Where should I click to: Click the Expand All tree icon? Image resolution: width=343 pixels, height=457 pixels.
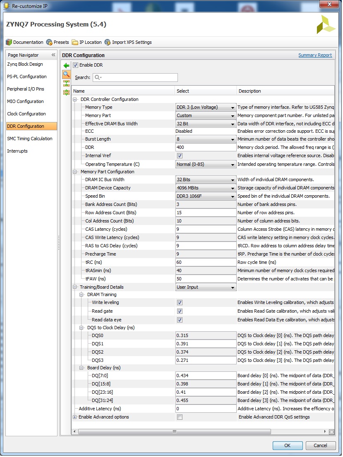click(66, 92)
